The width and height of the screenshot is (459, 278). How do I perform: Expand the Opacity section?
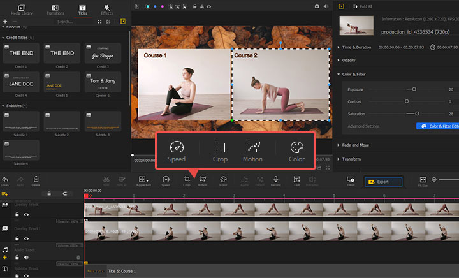tap(349, 60)
